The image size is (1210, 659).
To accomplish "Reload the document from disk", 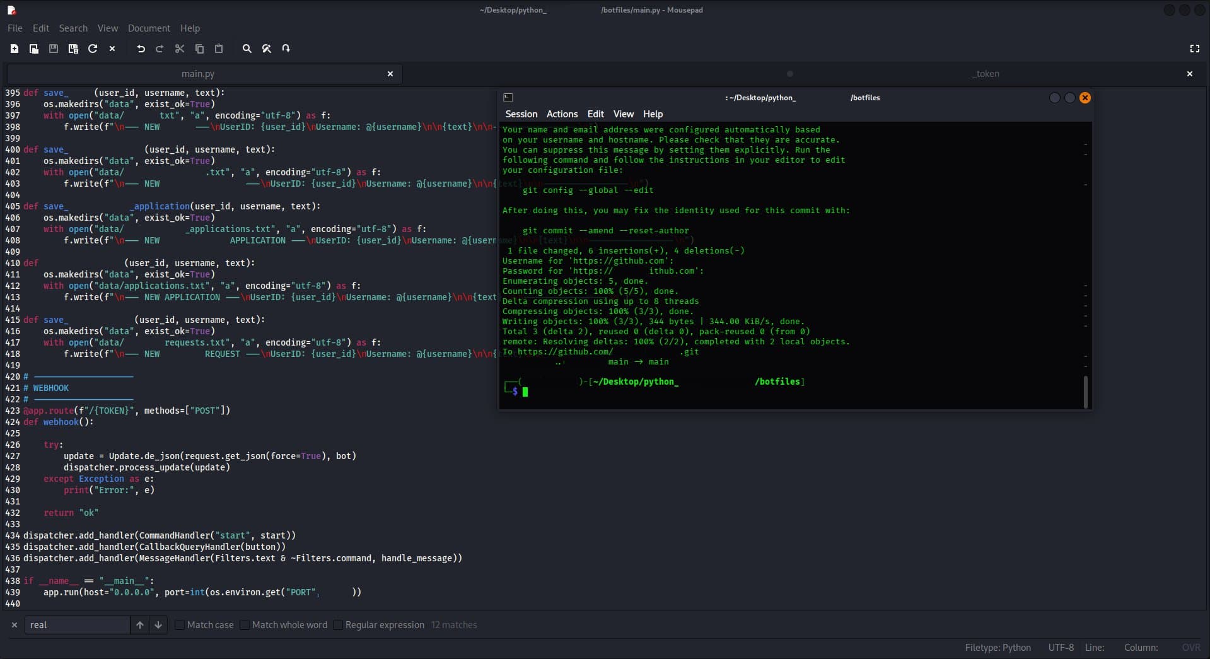I will click(x=93, y=49).
